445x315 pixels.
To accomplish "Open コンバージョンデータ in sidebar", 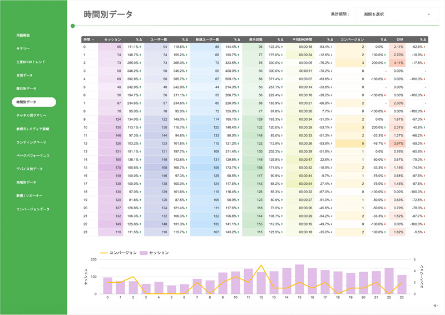I will [x=33, y=209].
